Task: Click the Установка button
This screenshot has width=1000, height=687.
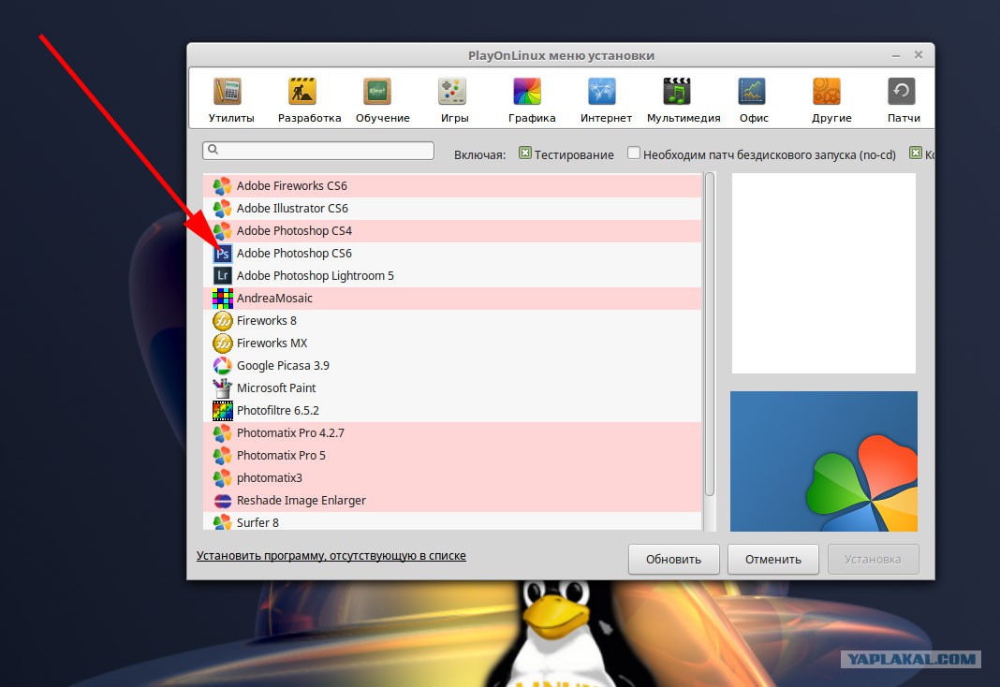Action: point(873,559)
